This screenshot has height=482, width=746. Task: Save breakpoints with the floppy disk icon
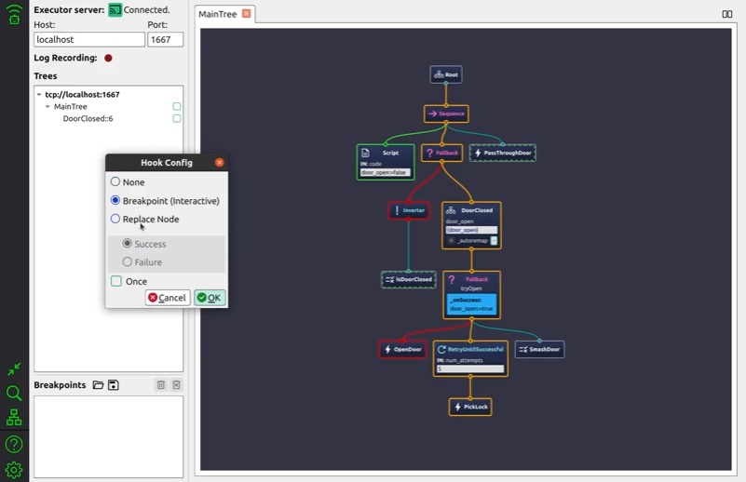tap(114, 385)
